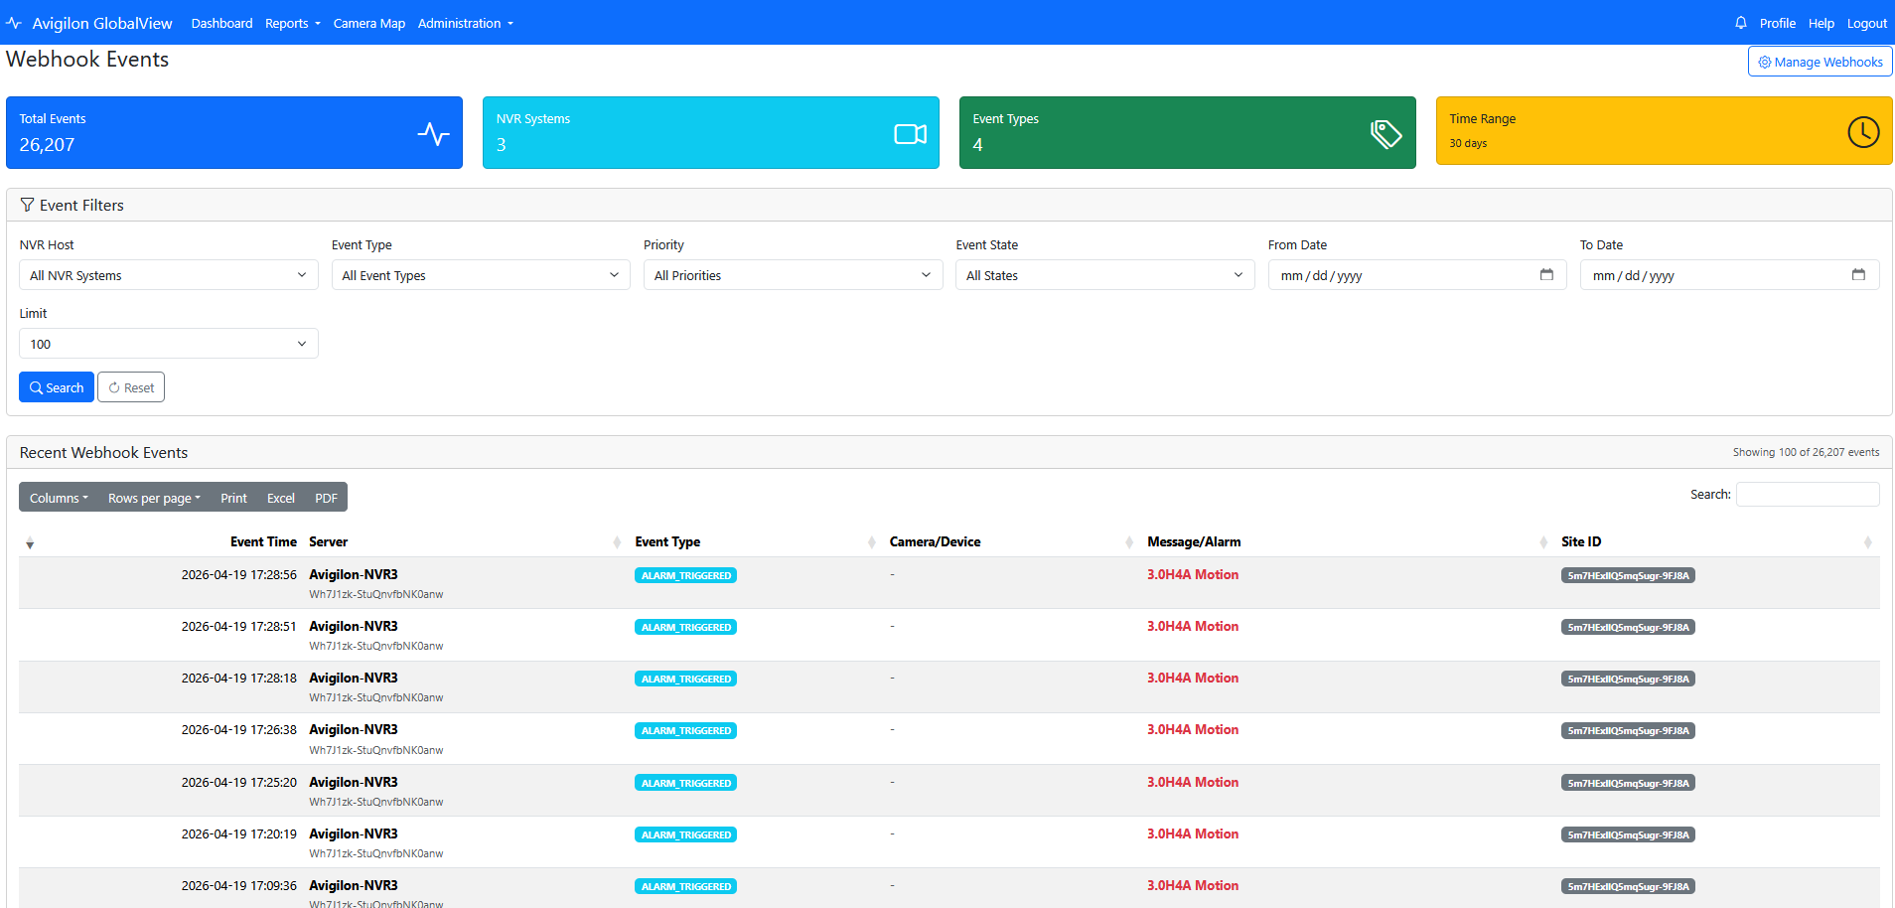
Task: Export table to Excel
Action: tap(281, 498)
